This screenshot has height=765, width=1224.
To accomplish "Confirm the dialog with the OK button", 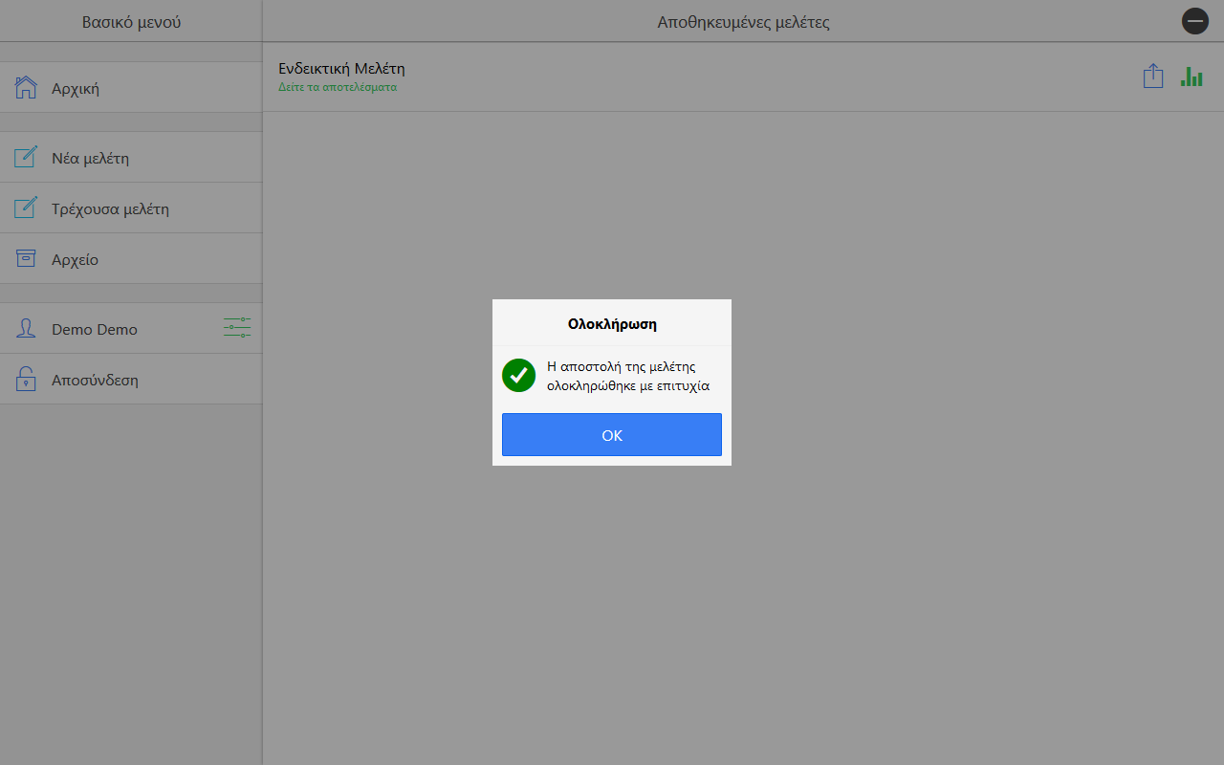I will (612, 435).
